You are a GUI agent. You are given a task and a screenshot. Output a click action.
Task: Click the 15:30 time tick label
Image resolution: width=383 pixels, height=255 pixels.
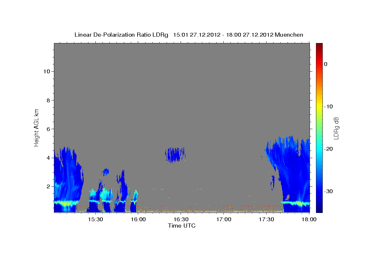pos(95,220)
